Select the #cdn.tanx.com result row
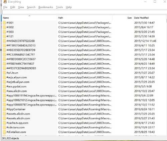The width and height of the screenshot is (167, 141). (84, 127)
